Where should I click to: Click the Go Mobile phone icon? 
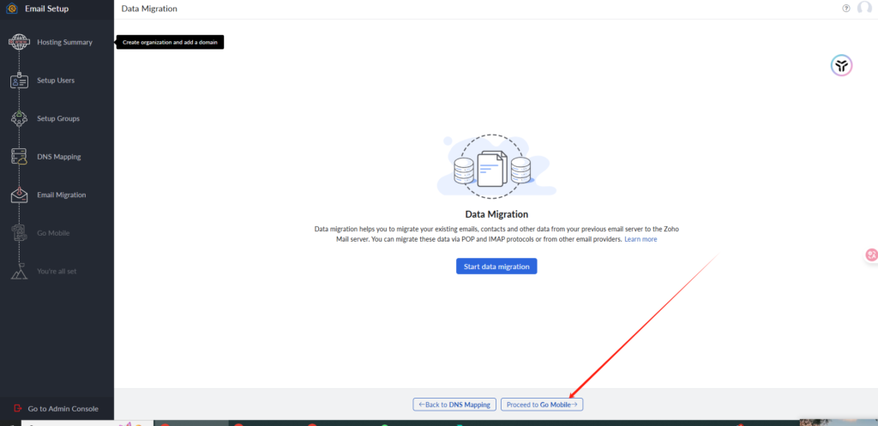coord(19,233)
